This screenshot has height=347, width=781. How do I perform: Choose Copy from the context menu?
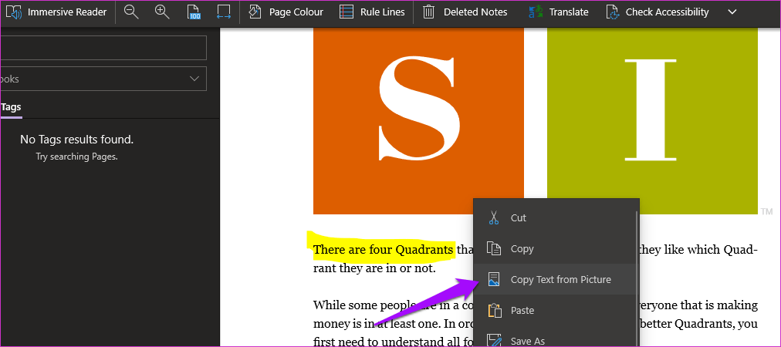coord(554,249)
